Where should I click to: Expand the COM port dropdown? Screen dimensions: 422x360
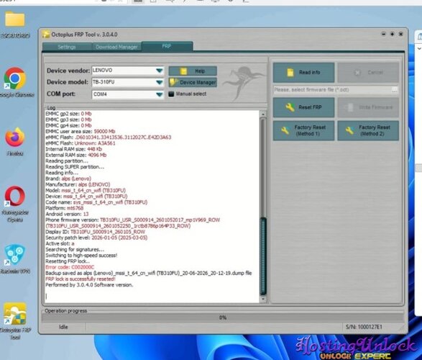160,94
